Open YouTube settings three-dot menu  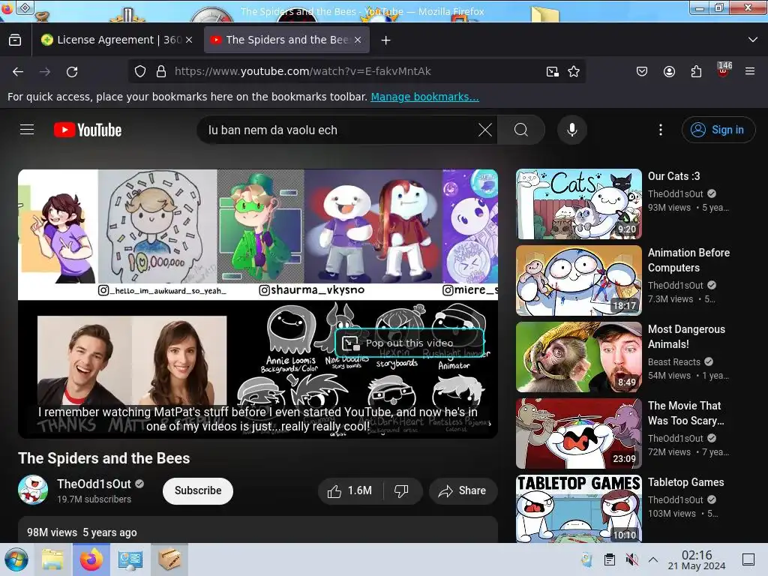click(x=661, y=130)
